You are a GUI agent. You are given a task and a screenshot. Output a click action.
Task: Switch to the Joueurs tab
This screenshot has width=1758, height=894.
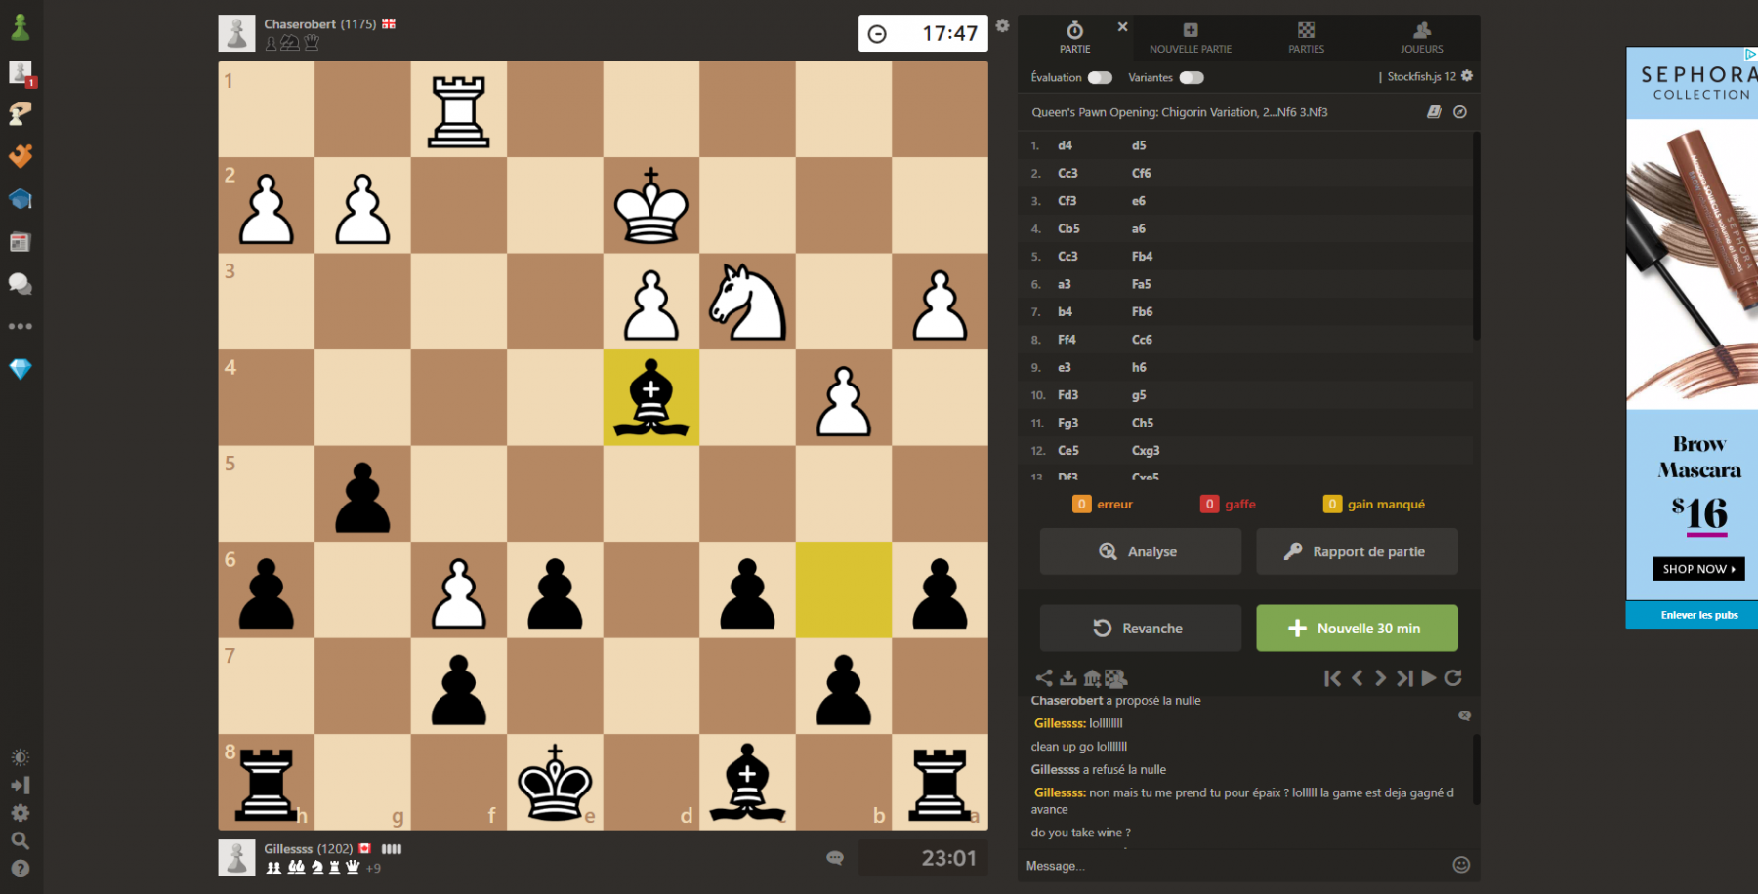(1421, 38)
